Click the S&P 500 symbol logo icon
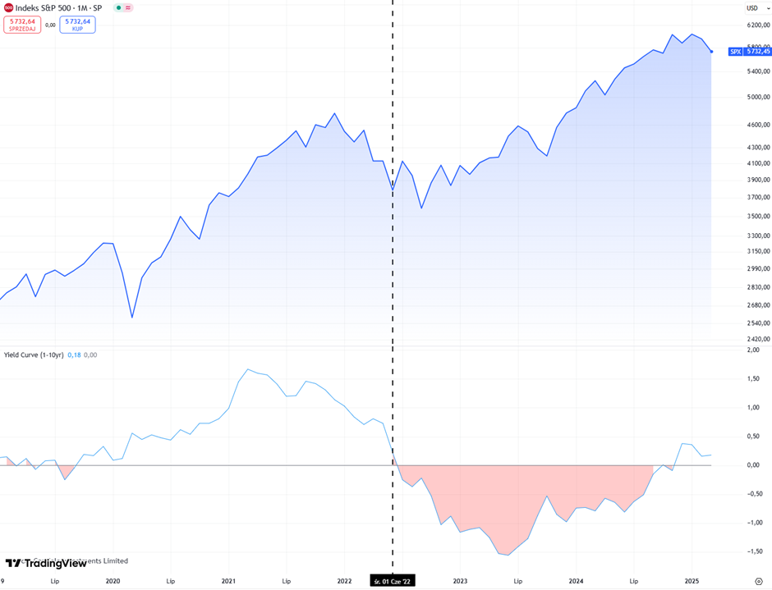Viewport: 772px width, 590px height. tap(8, 8)
